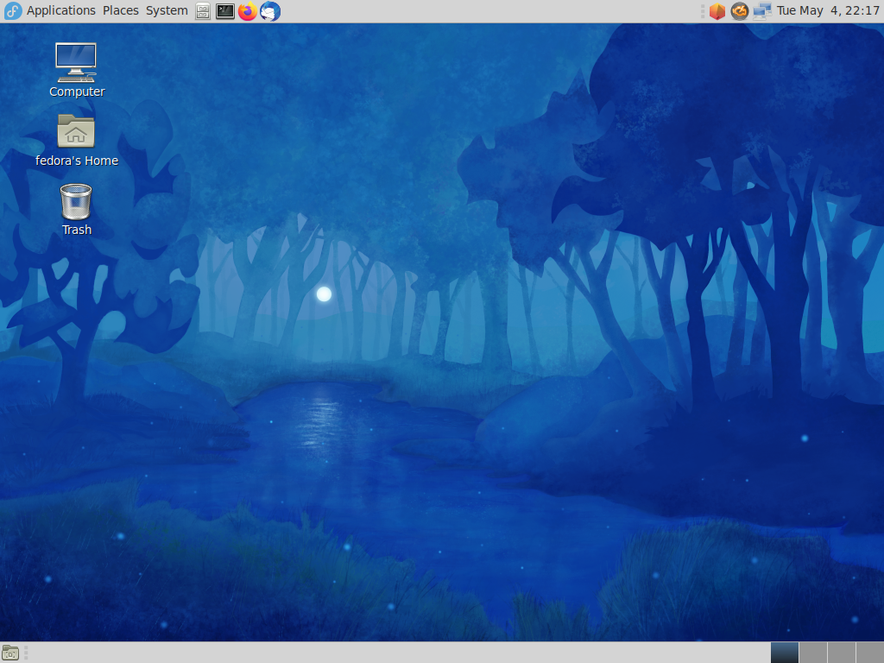884x663 pixels.
Task: Launch the file manager cabinet icon
Action: pyautogui.click(x=203, y=11)
